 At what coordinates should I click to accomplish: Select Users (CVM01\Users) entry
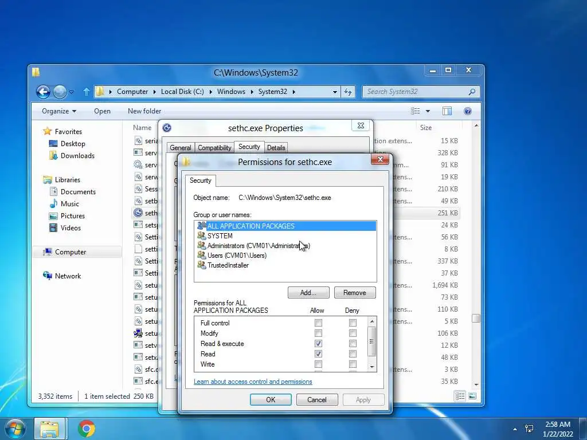pyautogui.click(x=285, y=256)
